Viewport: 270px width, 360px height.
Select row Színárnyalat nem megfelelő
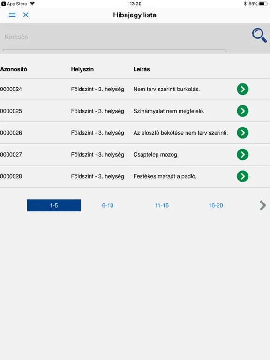pyautogui.click(x=135, y=111)
